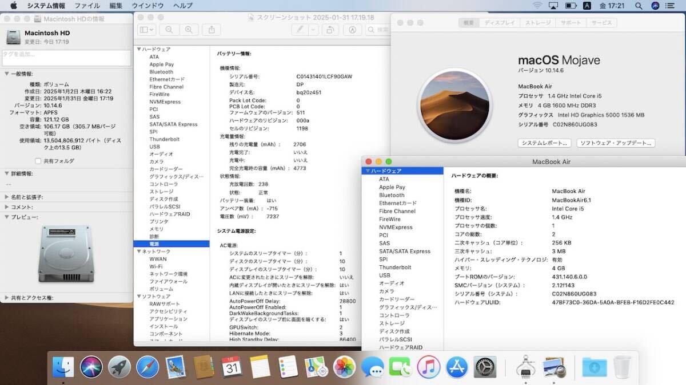Open the Photos app in Dock
The width and height of the screenshot is (686, 385).
pyautogui.click(x=344, y=367)
